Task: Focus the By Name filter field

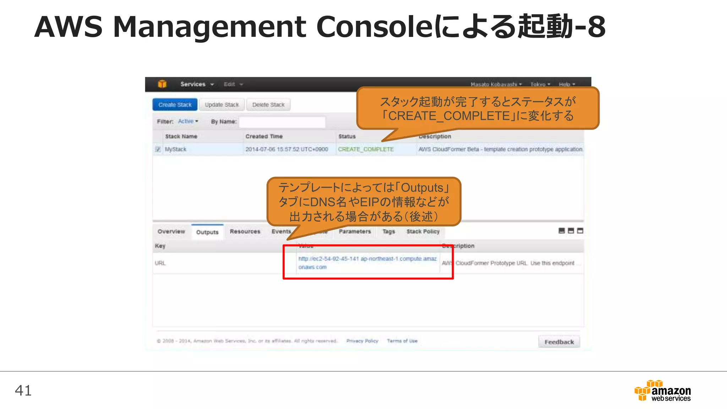Action: [x=282, y=122]
